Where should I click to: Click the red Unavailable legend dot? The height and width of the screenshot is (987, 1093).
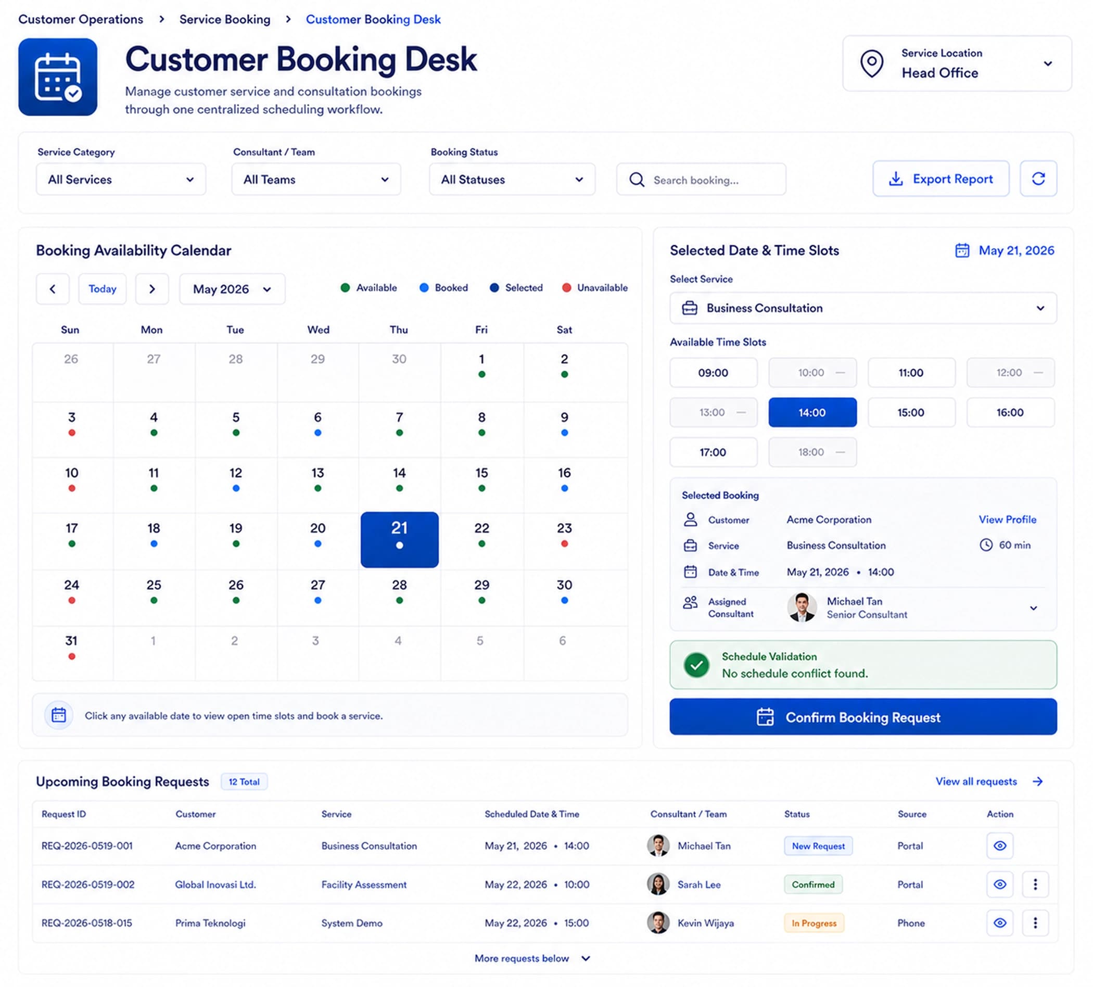pos(567,287)
